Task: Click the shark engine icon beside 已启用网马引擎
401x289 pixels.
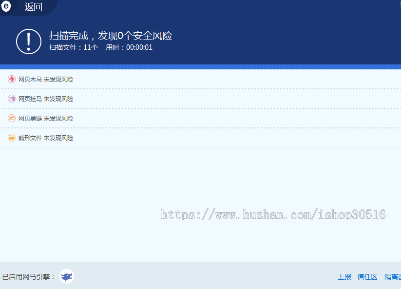Action: pos(67,276)
